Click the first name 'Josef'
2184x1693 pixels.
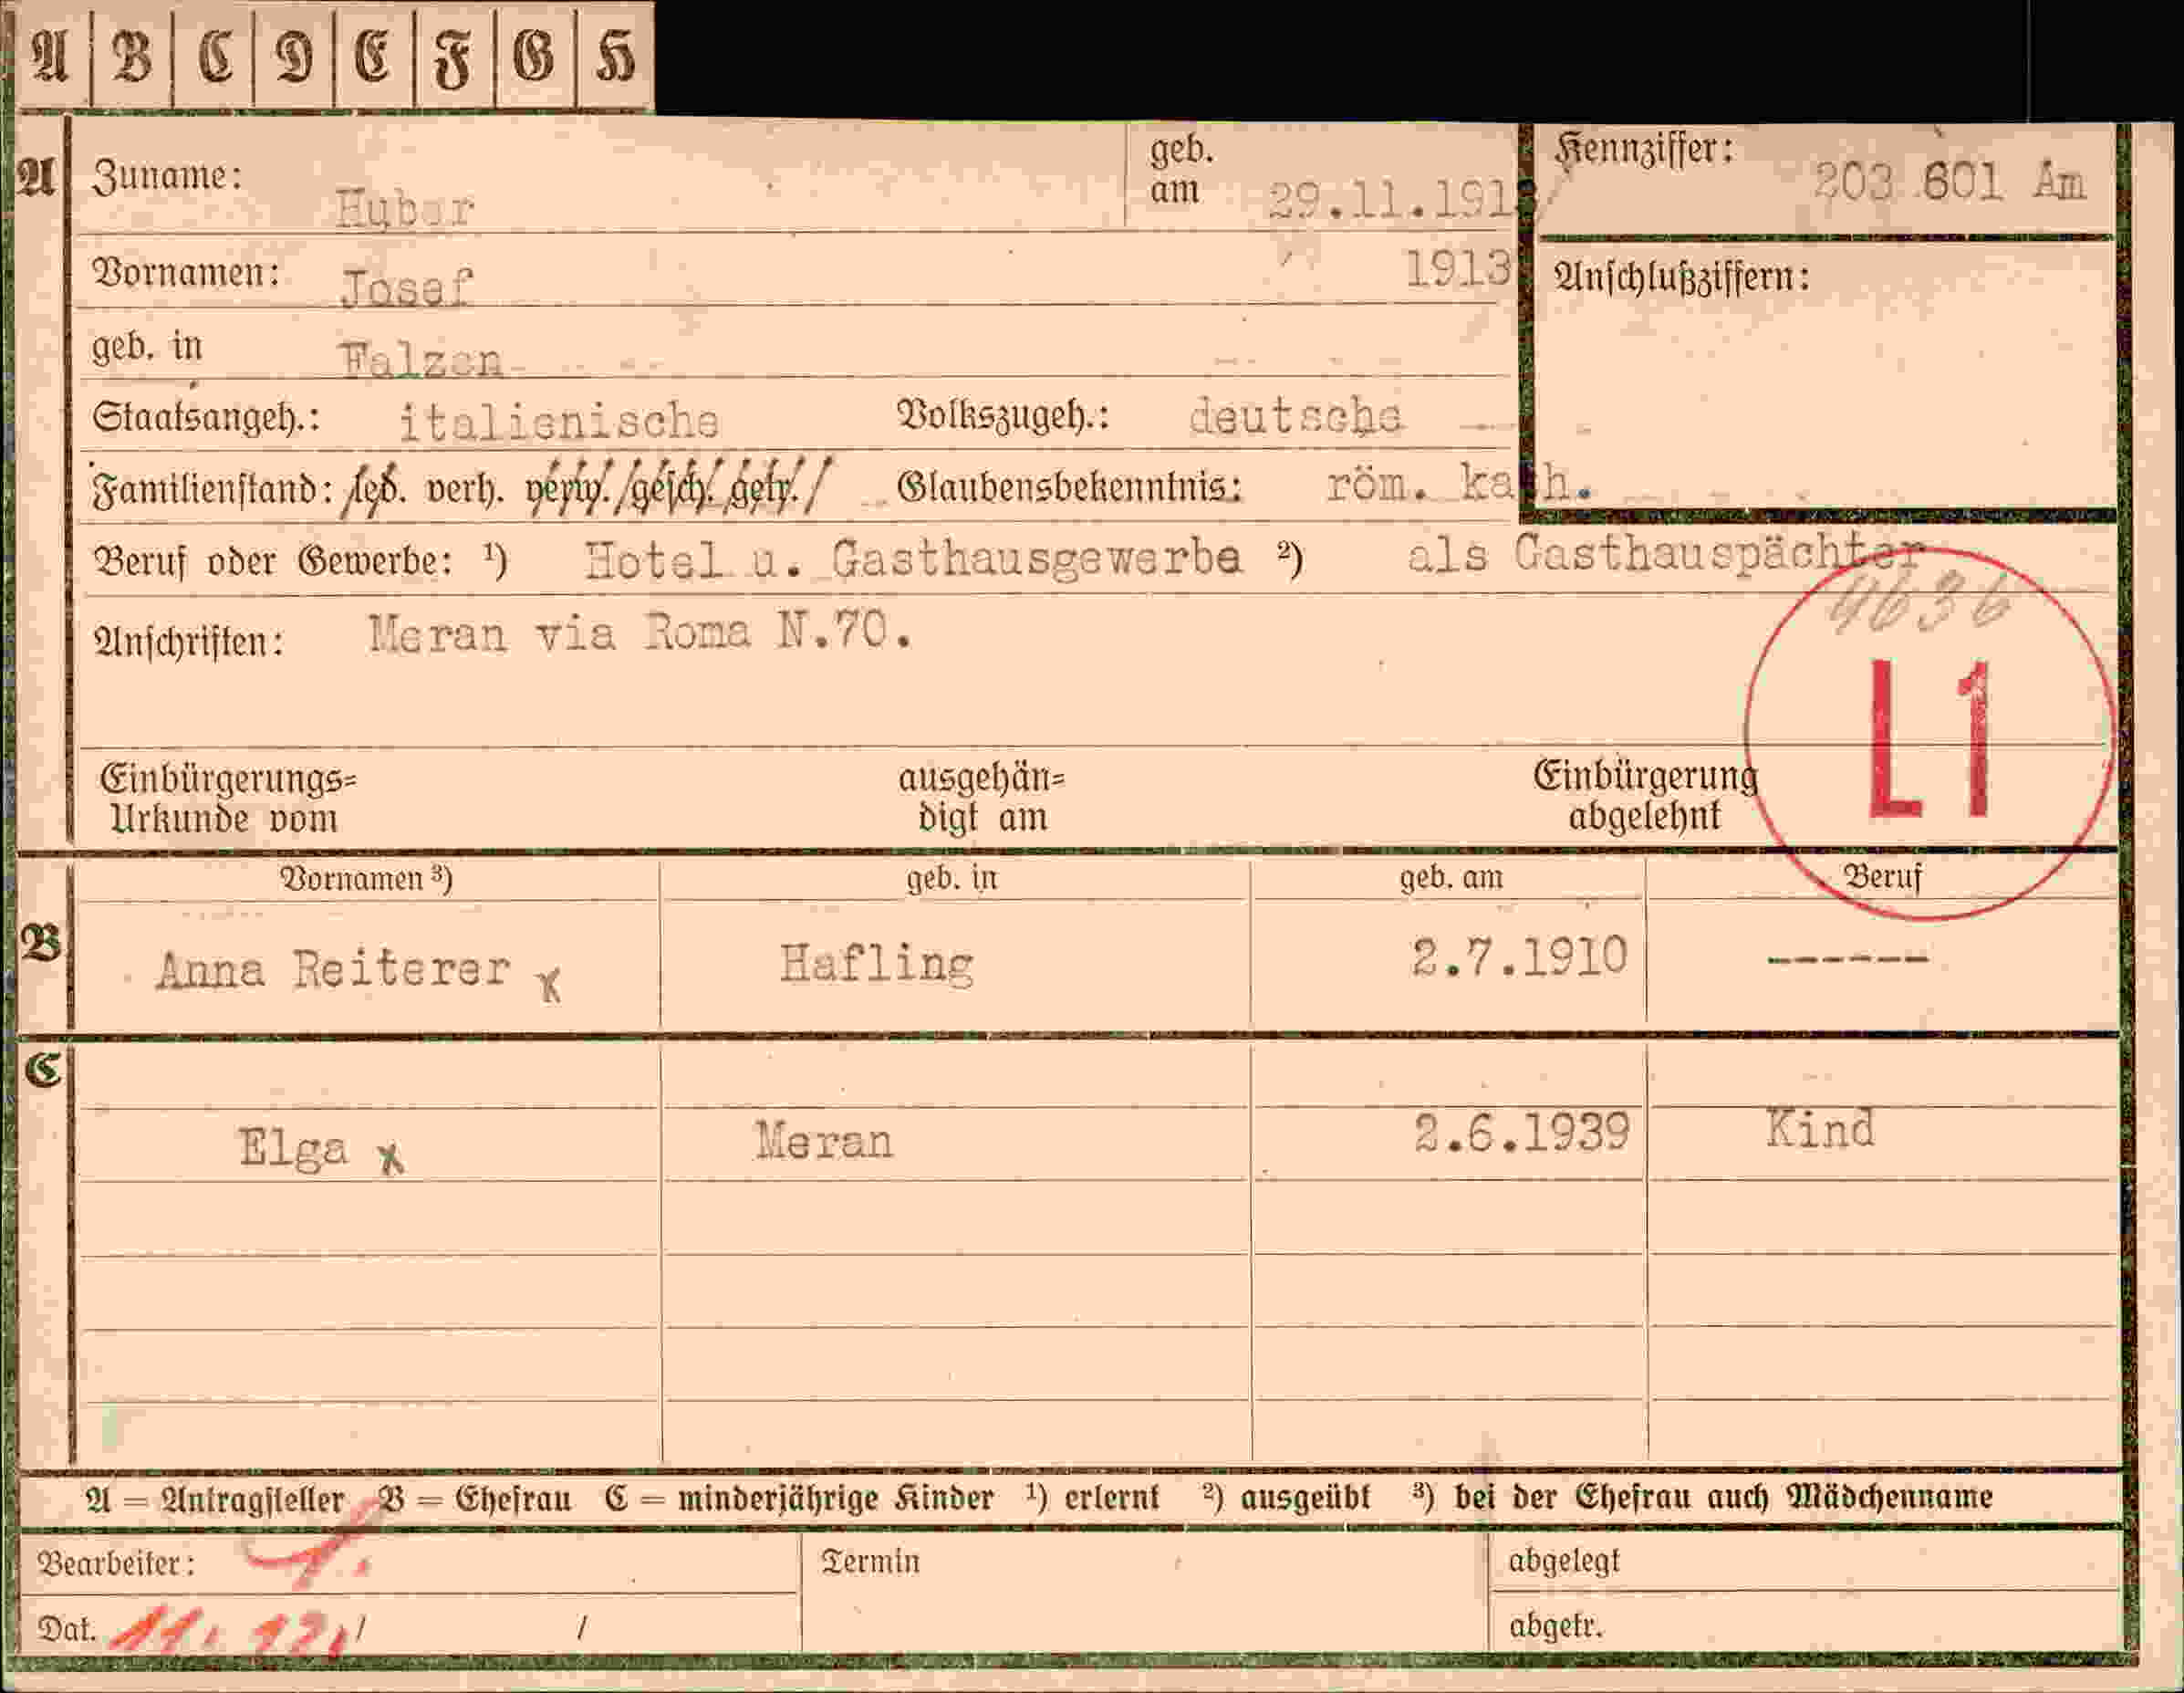pyautogui.click(x=406, y=288)
